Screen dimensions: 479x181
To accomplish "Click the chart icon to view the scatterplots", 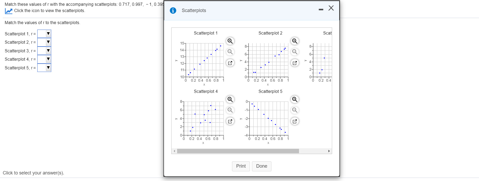I will (8, 11).
